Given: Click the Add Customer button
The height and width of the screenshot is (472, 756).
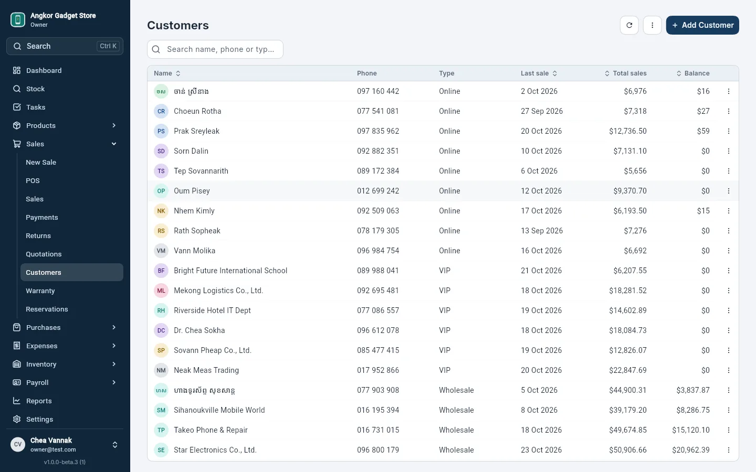Looking at the screenshot, I should [702, 25].
